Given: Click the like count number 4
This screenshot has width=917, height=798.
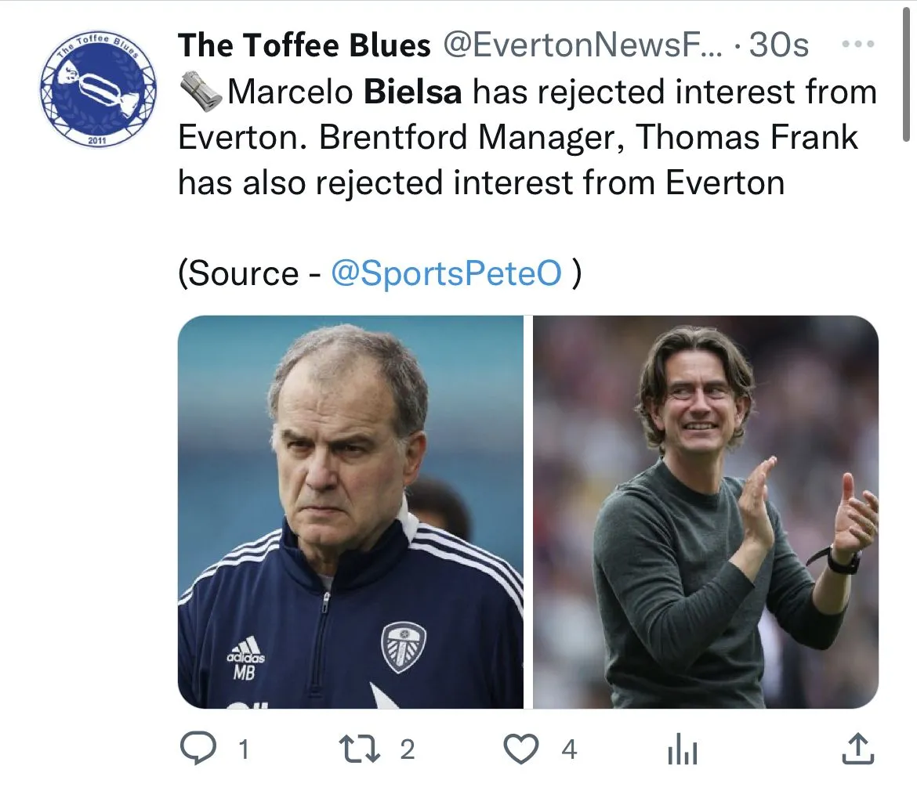Looking at the screenshot, I should coord(569,750).
